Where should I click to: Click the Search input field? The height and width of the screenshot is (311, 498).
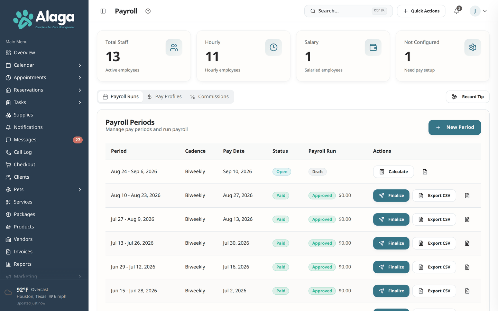pos(348,11)
